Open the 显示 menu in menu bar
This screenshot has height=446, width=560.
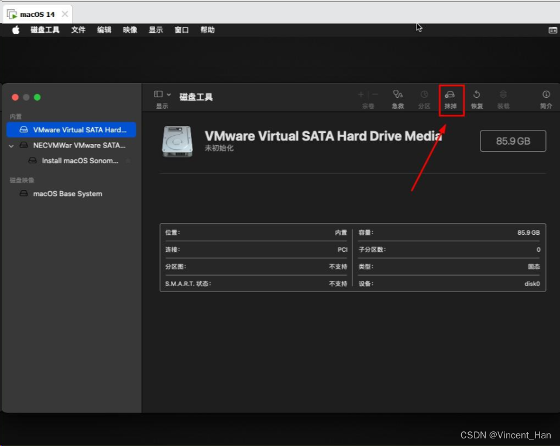pyautogui.click(x=156, y=30)
